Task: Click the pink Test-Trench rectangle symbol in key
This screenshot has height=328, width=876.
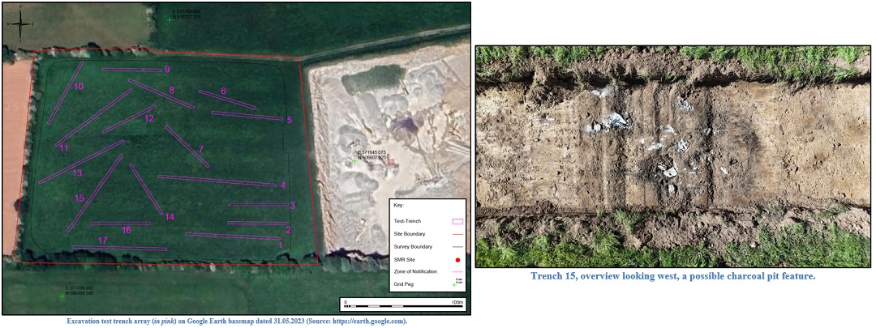Action: point(457,221)
